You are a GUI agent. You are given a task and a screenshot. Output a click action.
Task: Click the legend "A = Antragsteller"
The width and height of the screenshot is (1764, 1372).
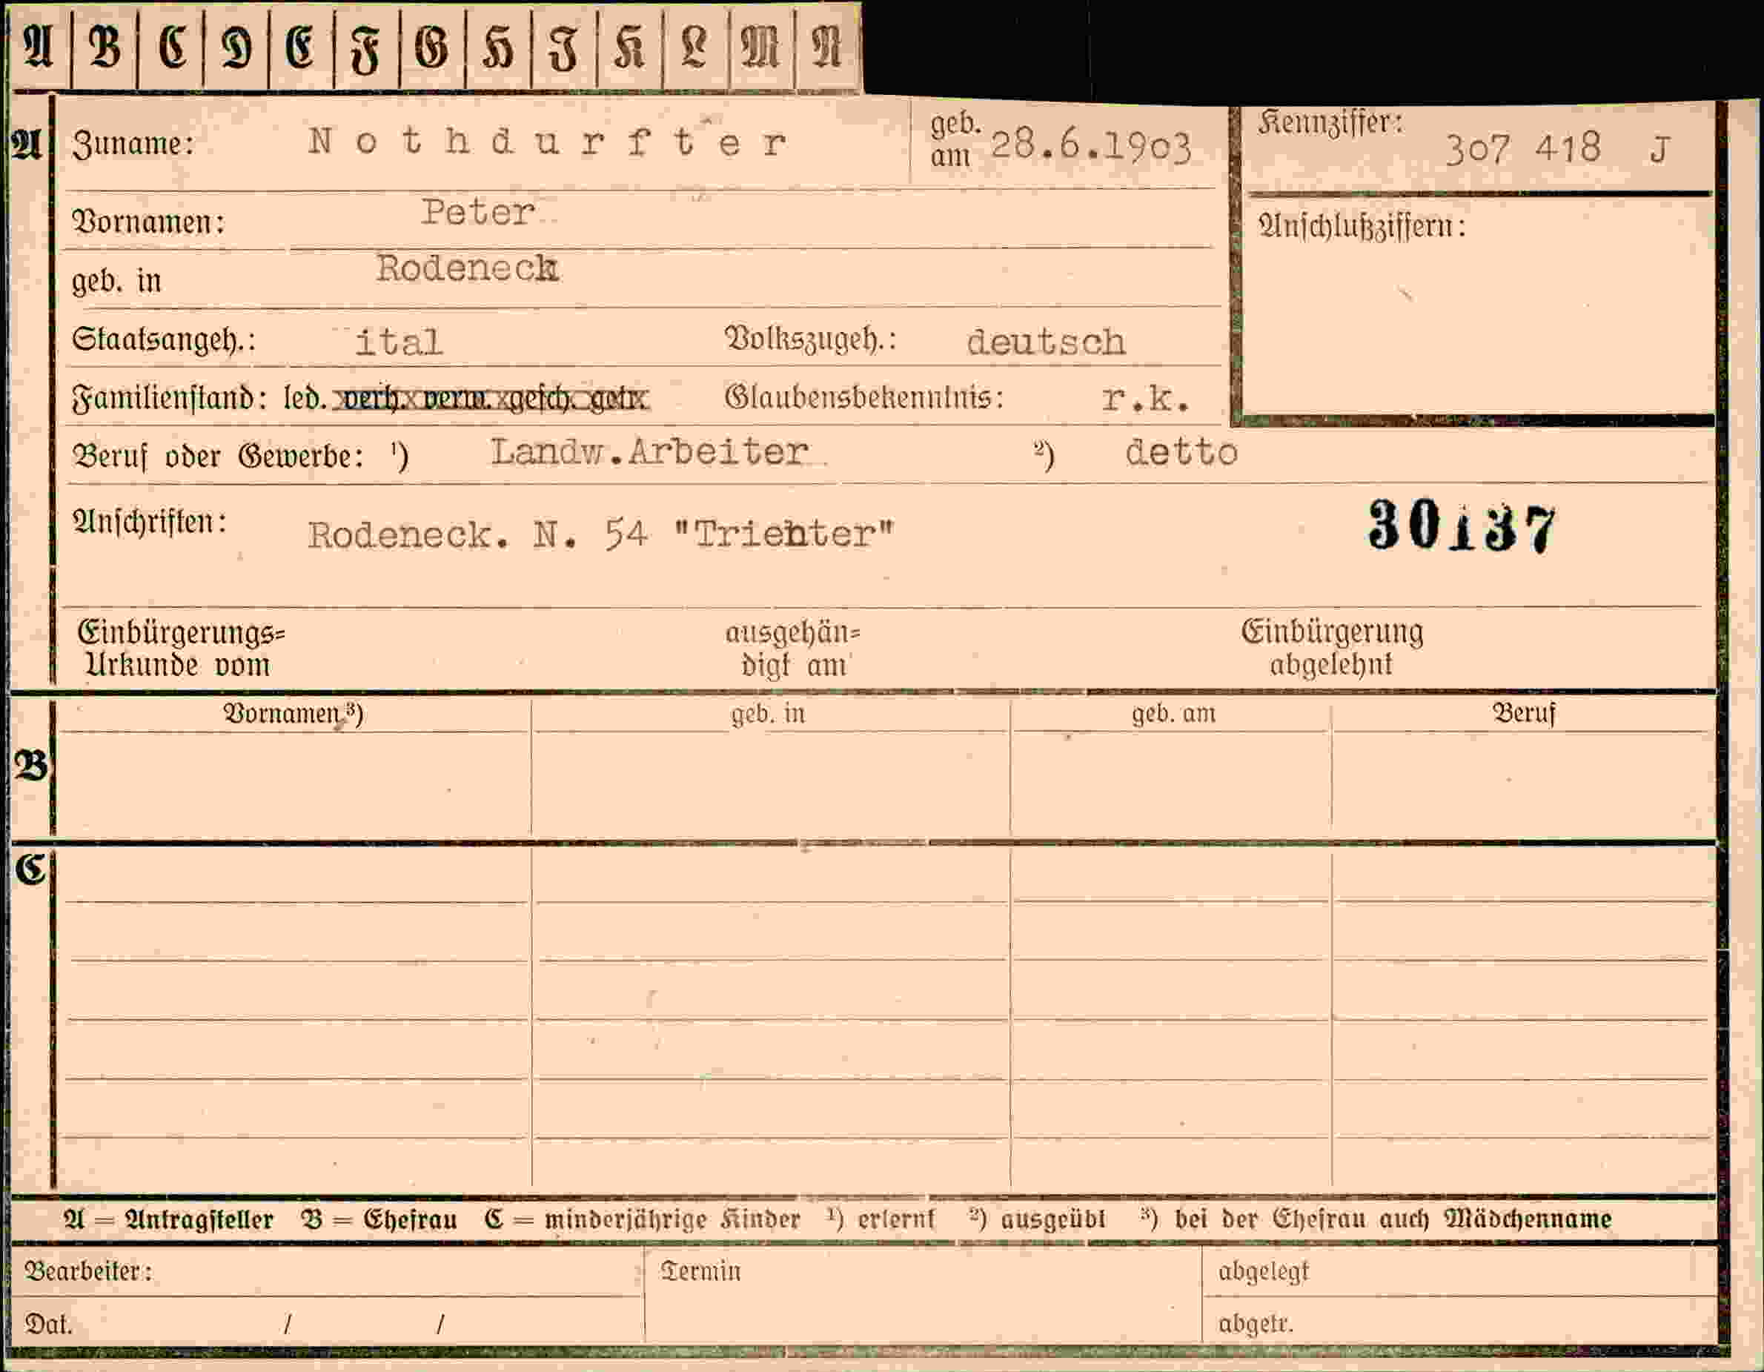point(169,1219)
